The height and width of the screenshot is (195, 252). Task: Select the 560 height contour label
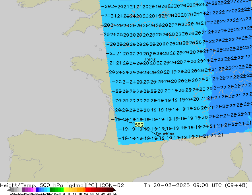point(139,125)
